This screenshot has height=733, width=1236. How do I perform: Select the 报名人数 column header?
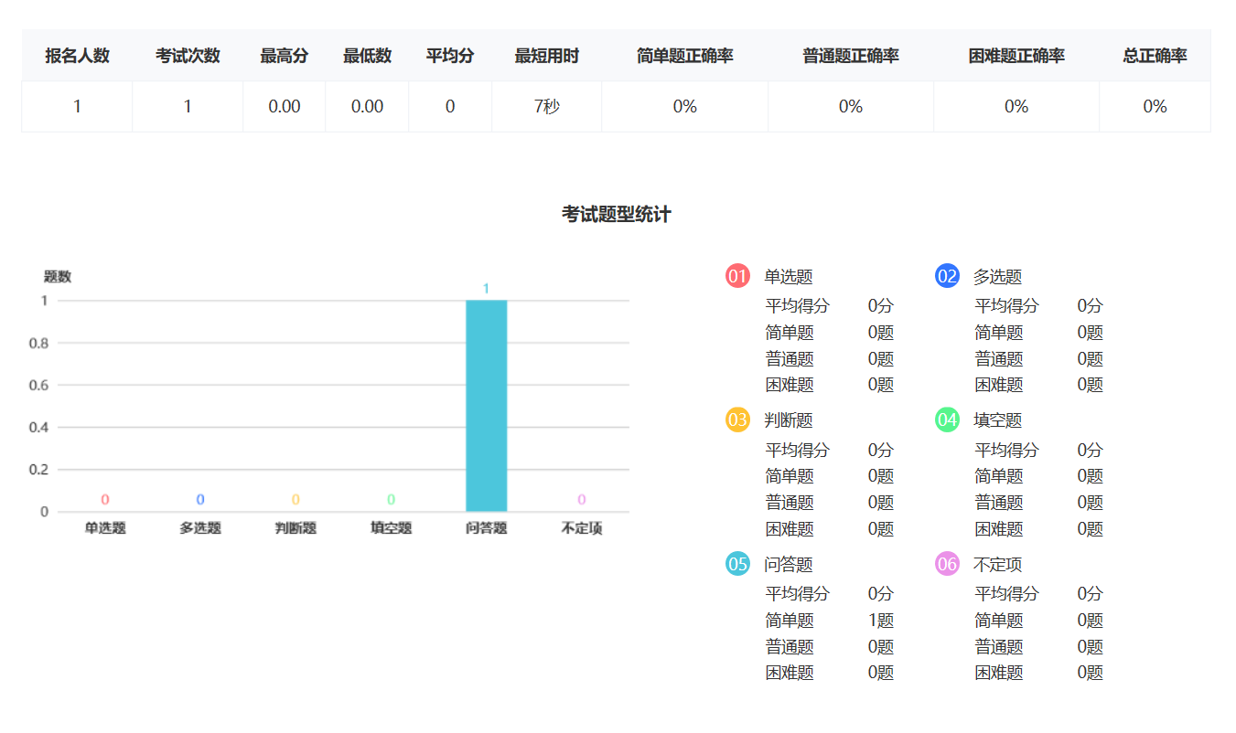tap(77, 56)
